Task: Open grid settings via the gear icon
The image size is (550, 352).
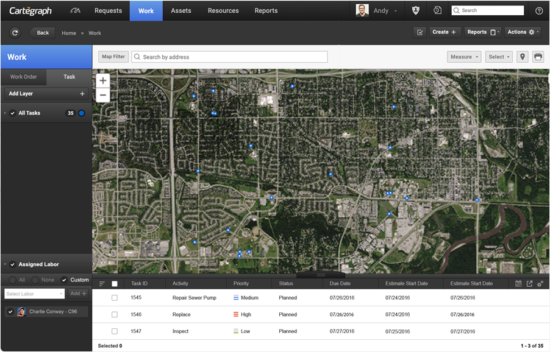Action: tap(539, 283)
